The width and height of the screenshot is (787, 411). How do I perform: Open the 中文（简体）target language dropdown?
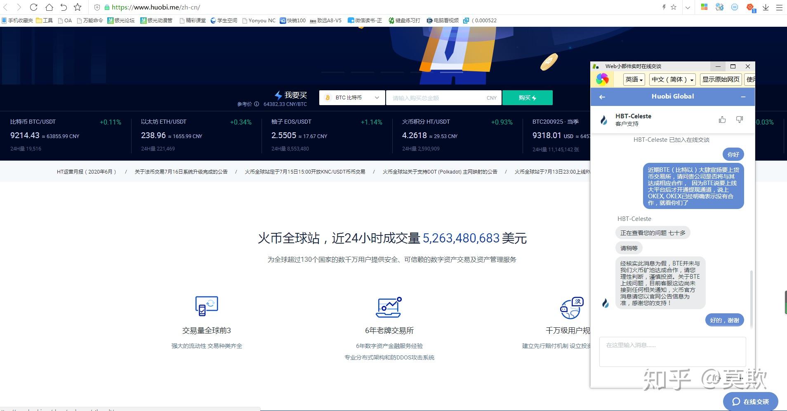click(x=673, y=79)
